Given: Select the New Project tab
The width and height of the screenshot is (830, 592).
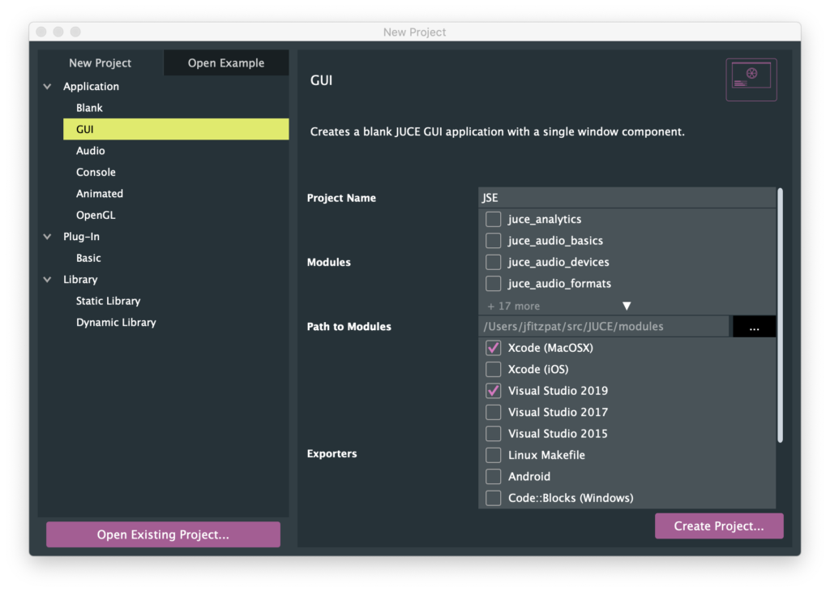Looking at the screenshot, I should pyautogui.click(x=101, y=63).
